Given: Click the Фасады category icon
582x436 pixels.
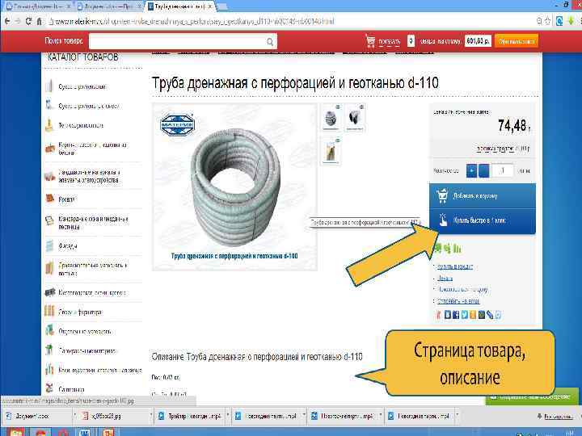Looking at the screenshot, I should [x=50, y=245].
